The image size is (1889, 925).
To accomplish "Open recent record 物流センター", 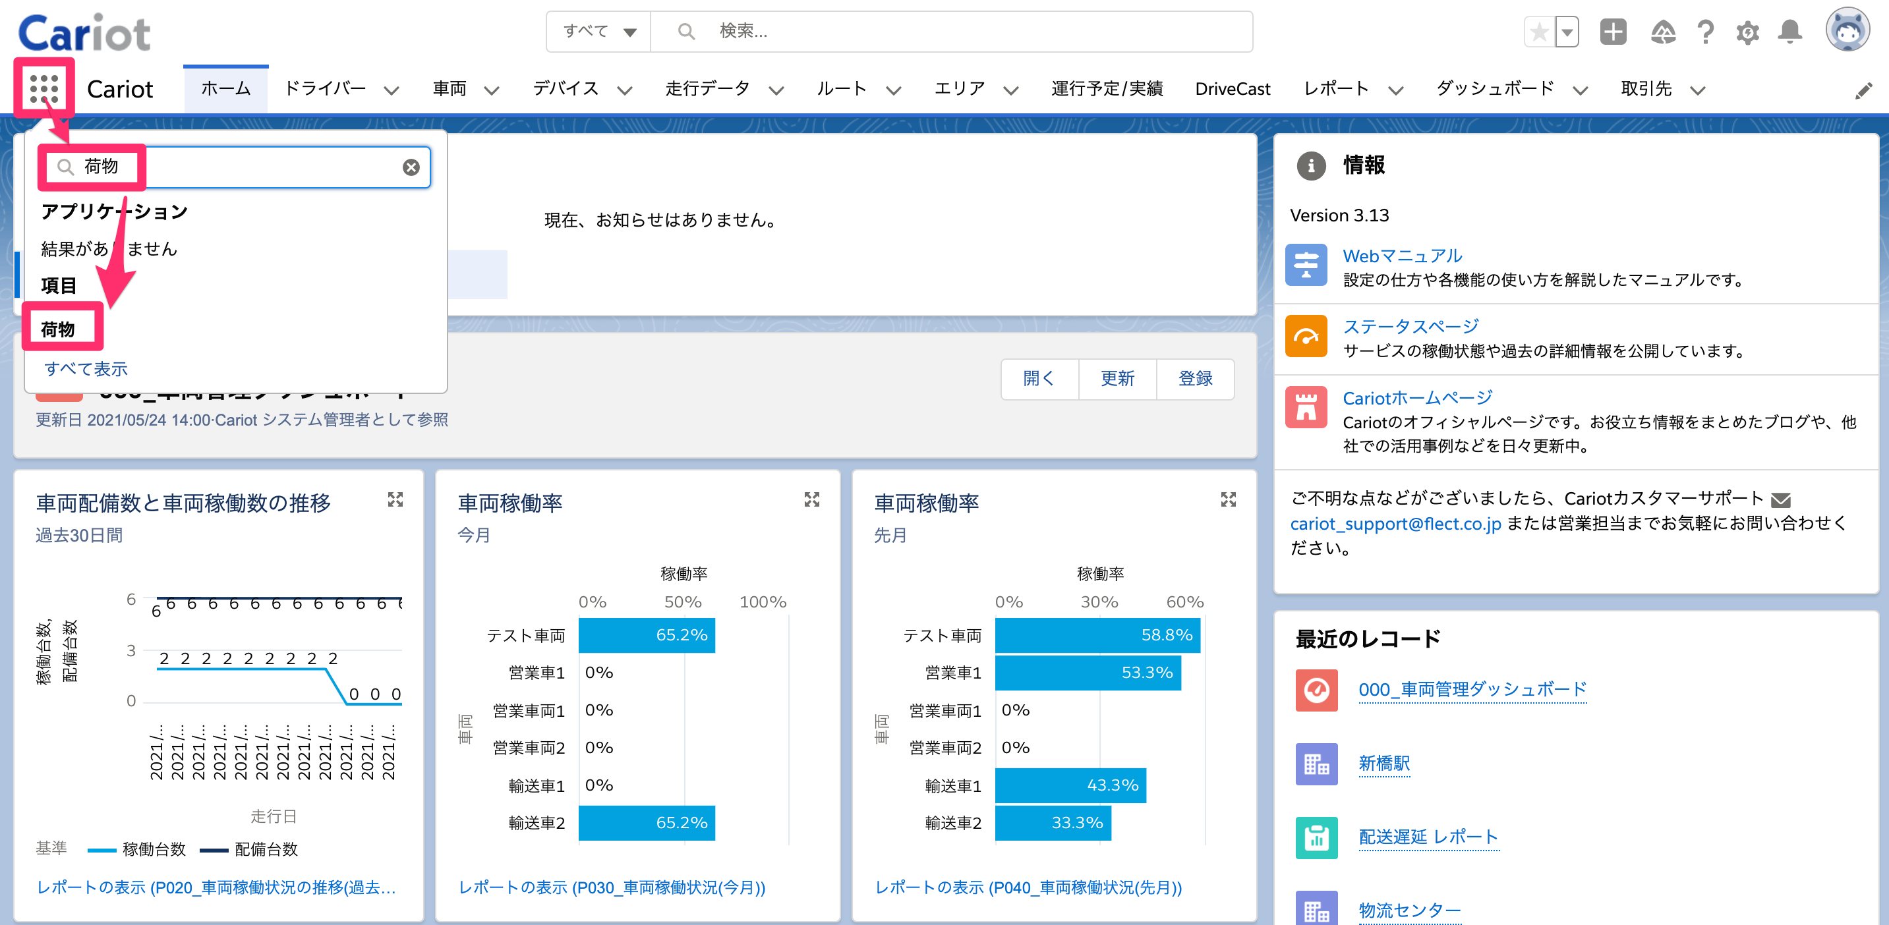I will tap(1410, 911).
